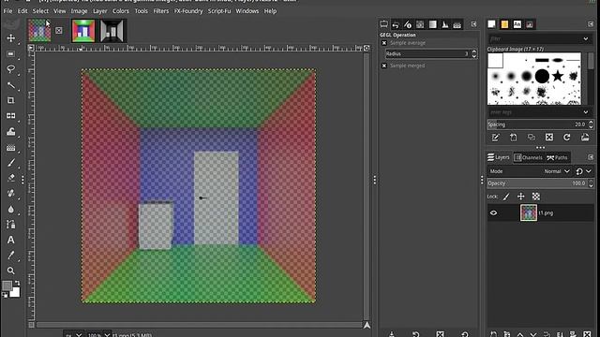Open the Colors menu
The image size is (600, 337).
pyautogui.click(x=121, y=11)
